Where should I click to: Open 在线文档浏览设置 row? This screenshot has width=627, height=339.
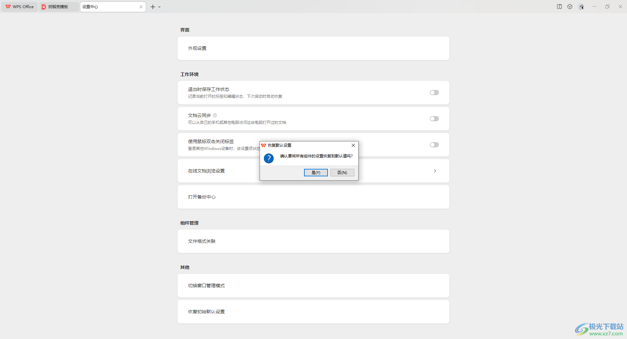pyautogui.click(x=313, y=171)
